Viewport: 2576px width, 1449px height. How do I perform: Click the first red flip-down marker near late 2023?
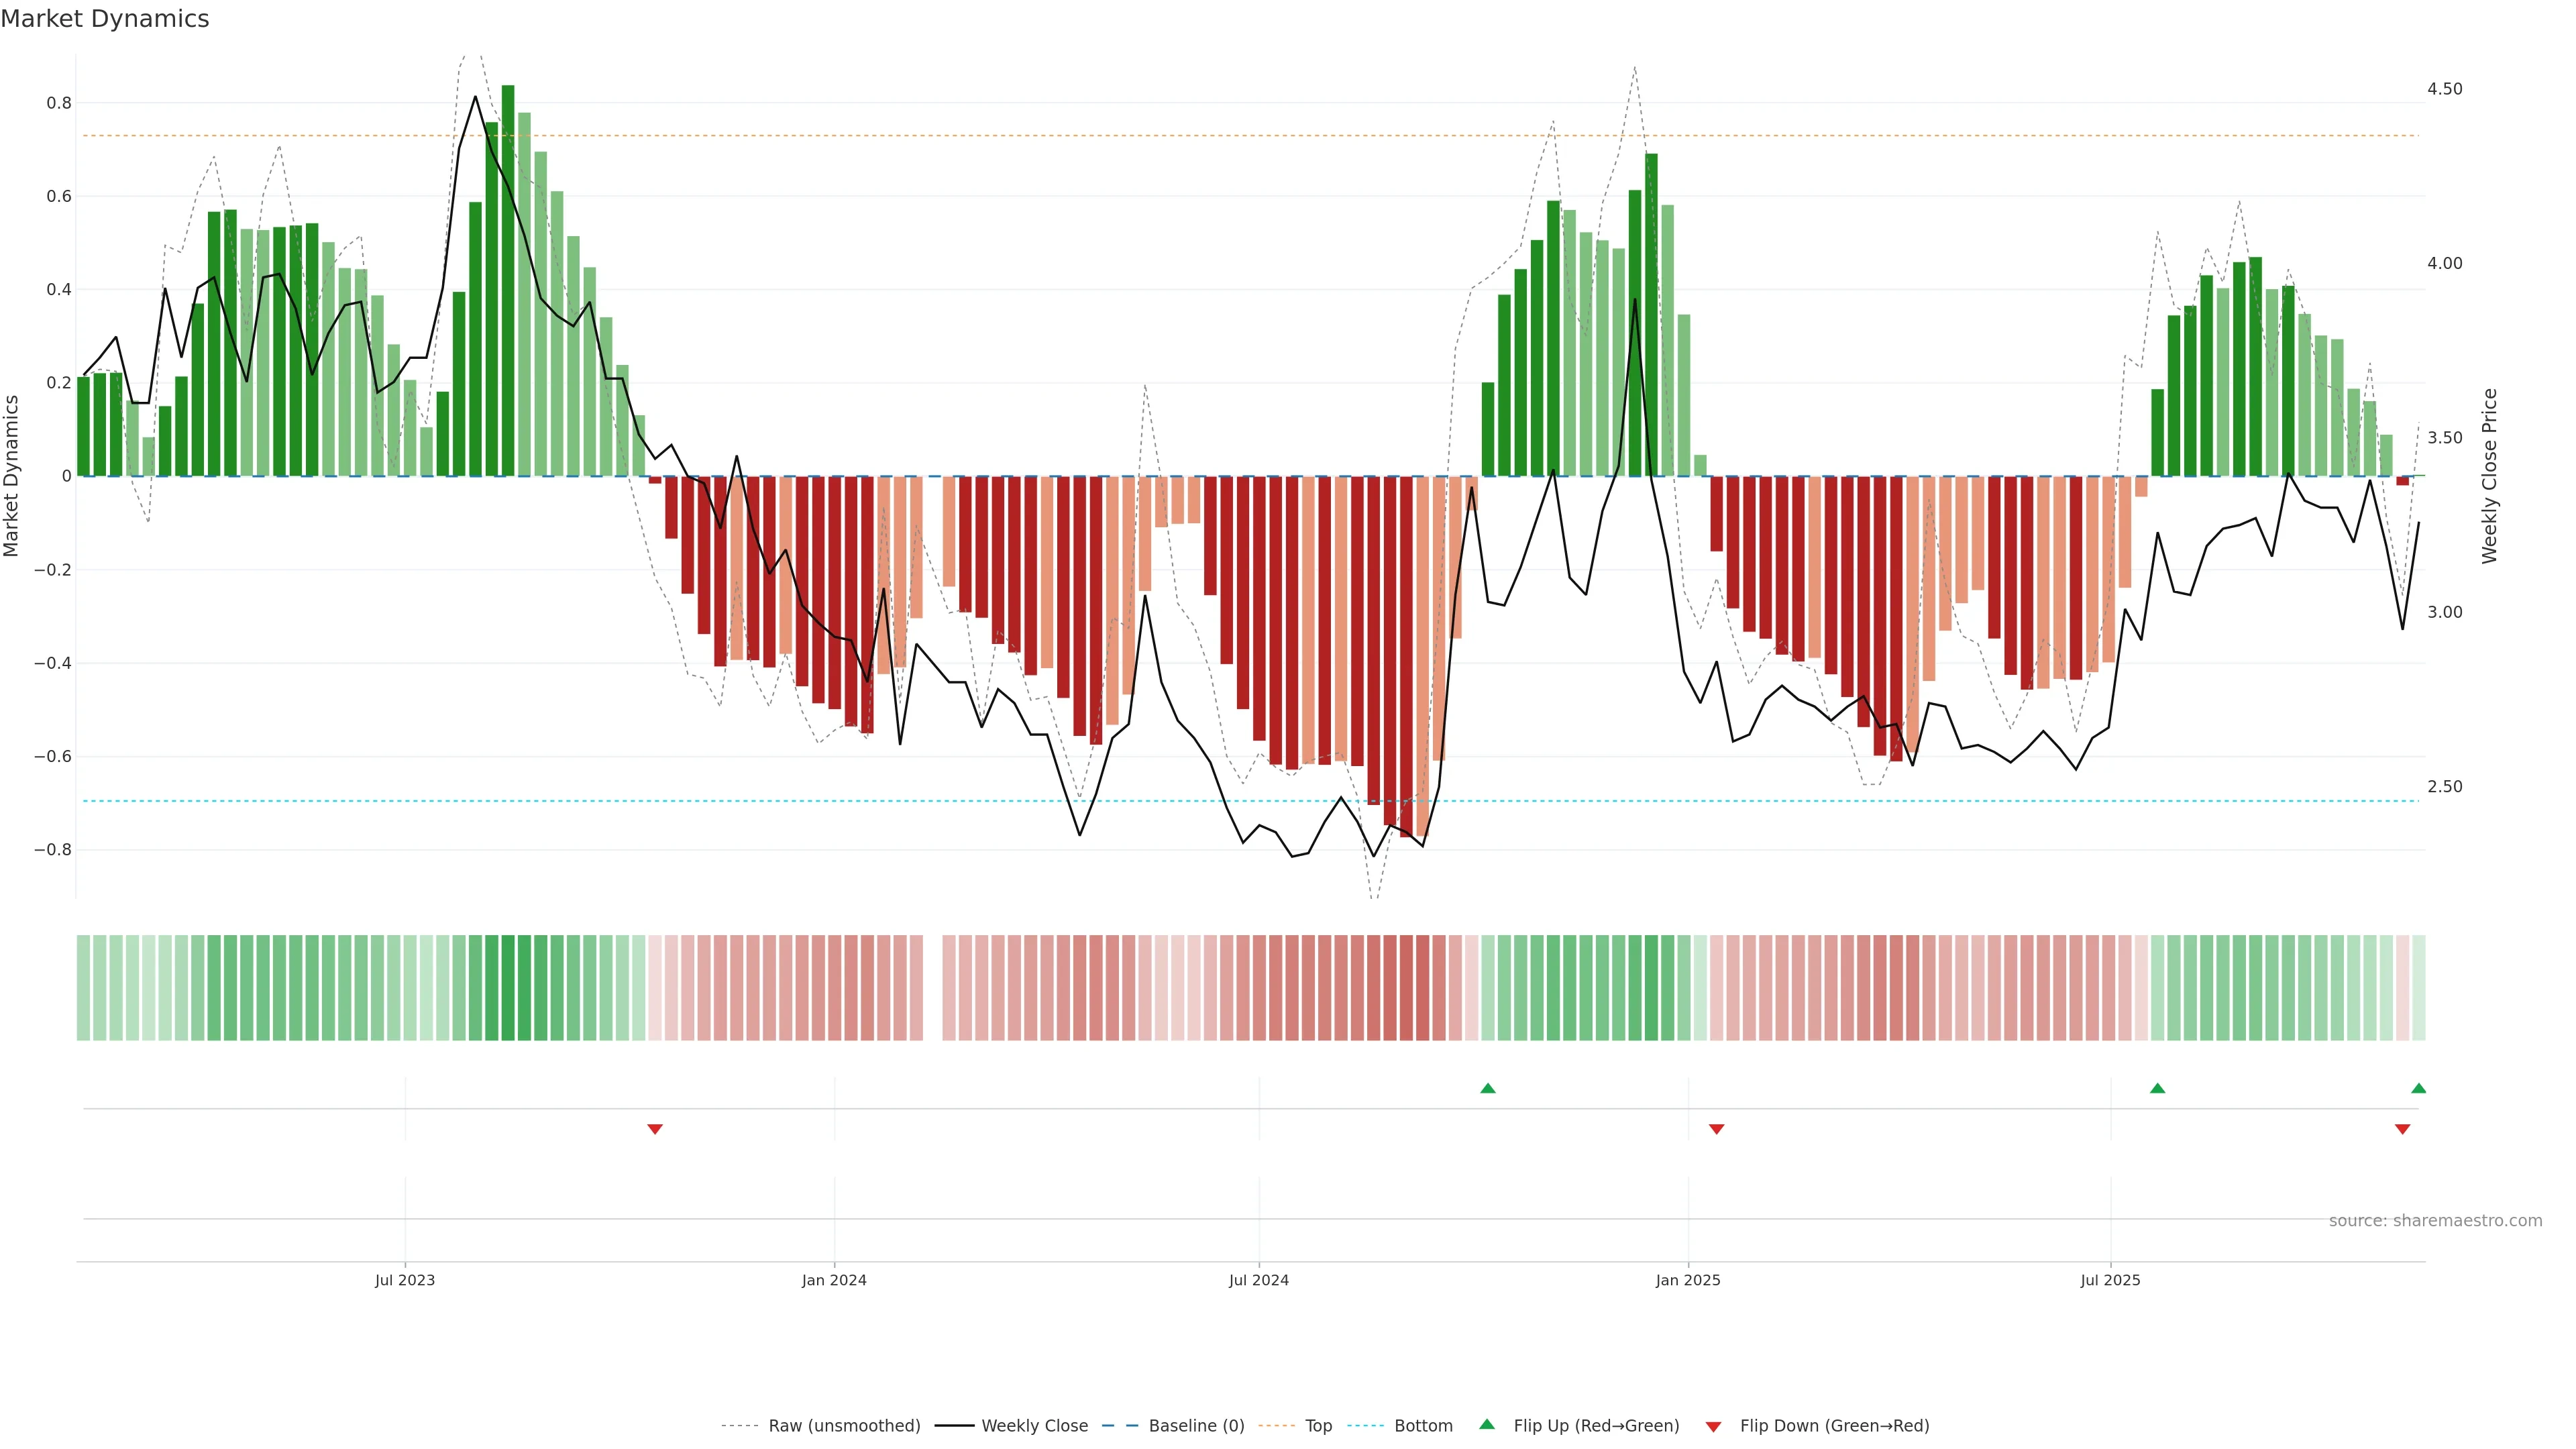[x=655, y=1129]
